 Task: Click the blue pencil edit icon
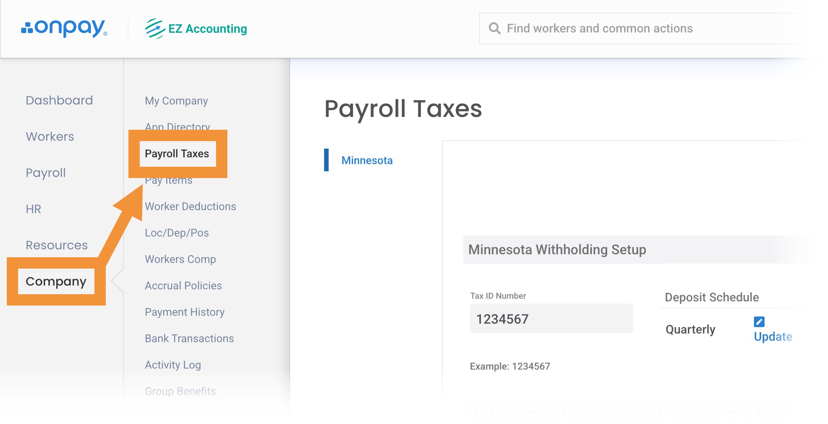click(759, 321)
